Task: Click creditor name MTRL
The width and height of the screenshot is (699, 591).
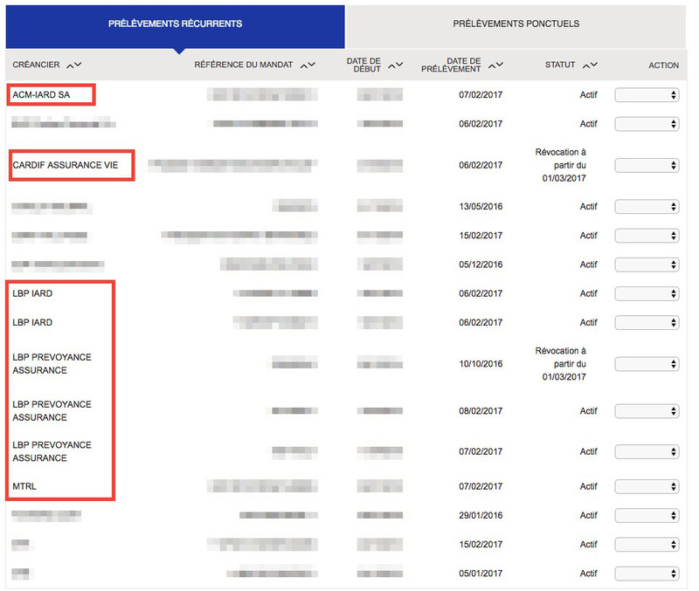Action: pyautogui.click(x=24, y=486)
